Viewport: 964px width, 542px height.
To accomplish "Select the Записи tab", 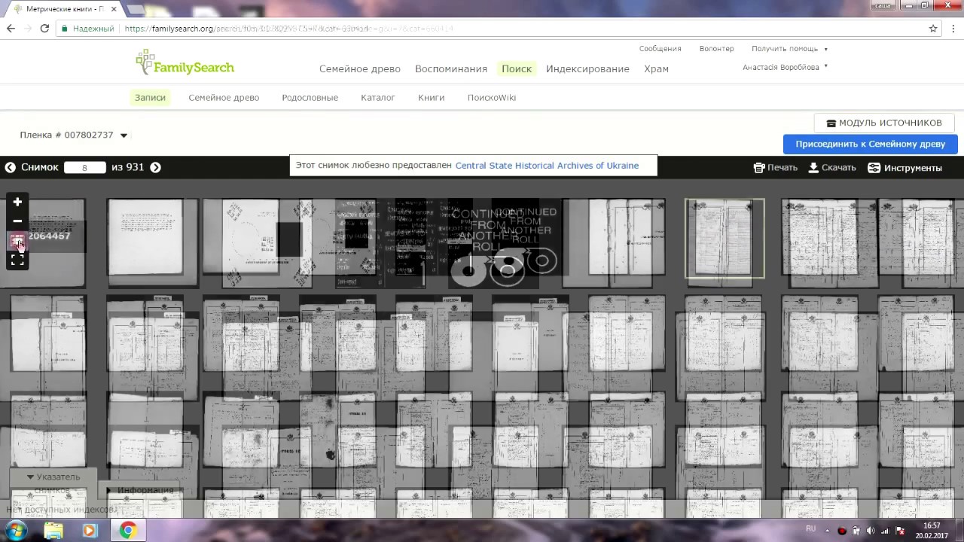I will 150,98.
